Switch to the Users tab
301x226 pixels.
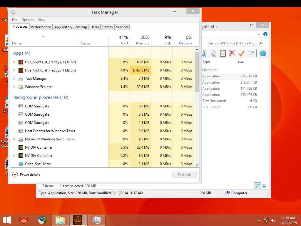point(95,27)
